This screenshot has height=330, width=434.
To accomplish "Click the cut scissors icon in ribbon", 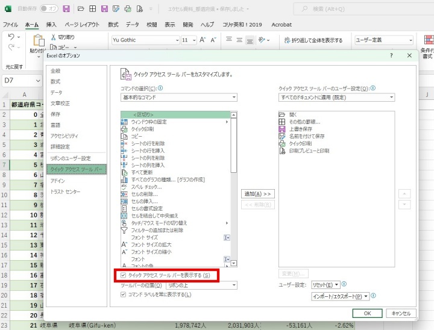I will tap(54, 37).
